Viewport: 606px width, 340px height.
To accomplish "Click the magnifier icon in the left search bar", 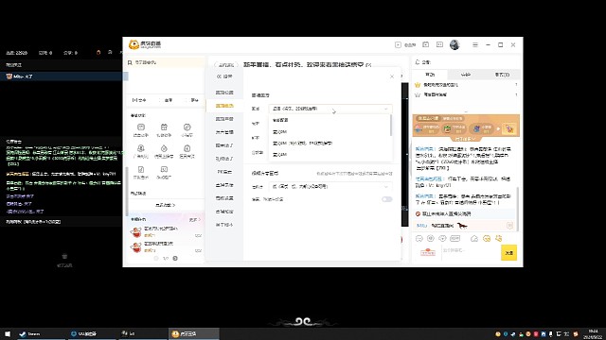I will pyautogui.click(x=130, y=62).
